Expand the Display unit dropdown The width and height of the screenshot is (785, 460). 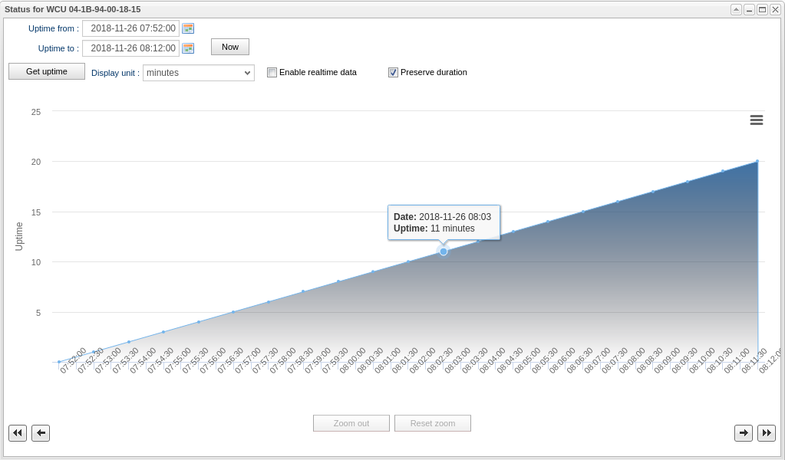point(199,73)
